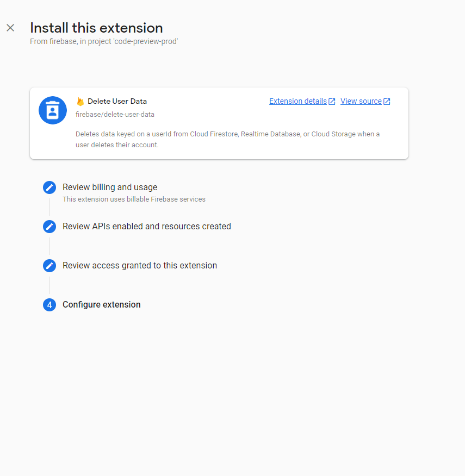This screenshot has width=465, height=476.
Task: Expand the Review access granted to this extension step
Action: click(x=140, y=266)
